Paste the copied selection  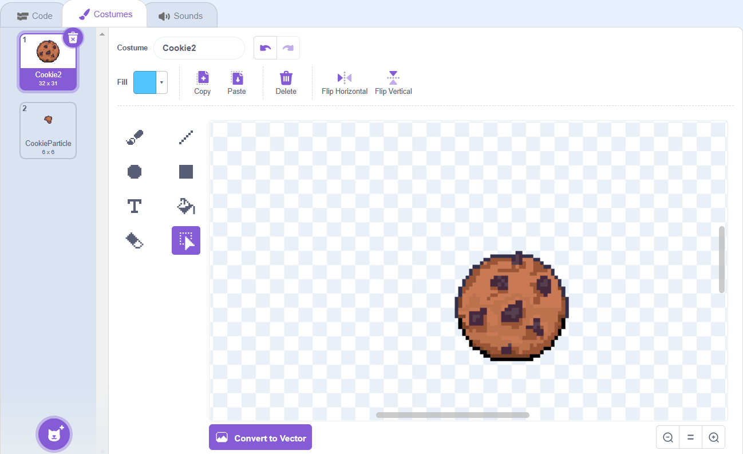(x=236, y=83)
